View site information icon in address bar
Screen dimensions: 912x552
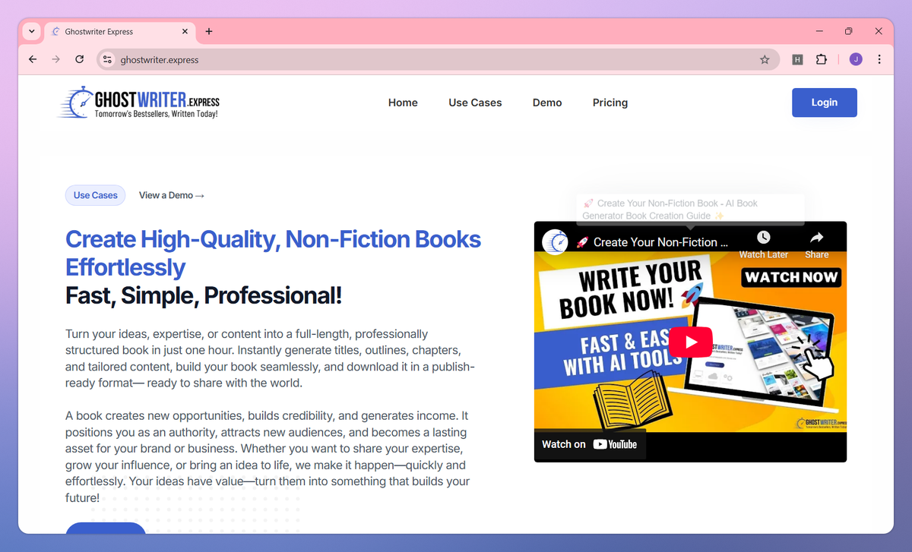coord(106,59)
